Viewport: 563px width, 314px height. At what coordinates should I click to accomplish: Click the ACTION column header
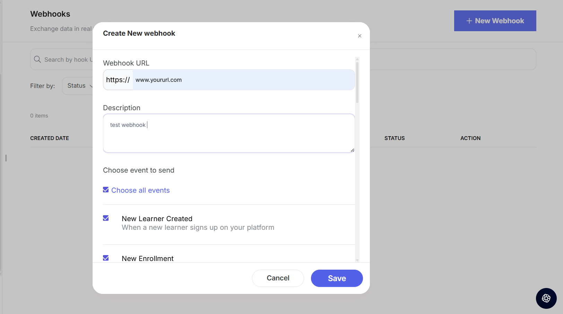tap(470, 138)
